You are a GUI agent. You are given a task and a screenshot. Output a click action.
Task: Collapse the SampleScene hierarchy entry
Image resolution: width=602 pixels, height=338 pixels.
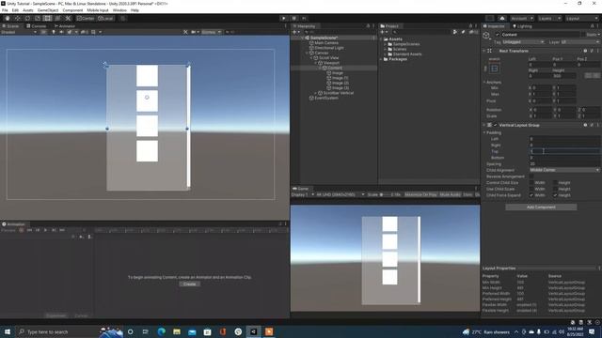tap(303, 38)
